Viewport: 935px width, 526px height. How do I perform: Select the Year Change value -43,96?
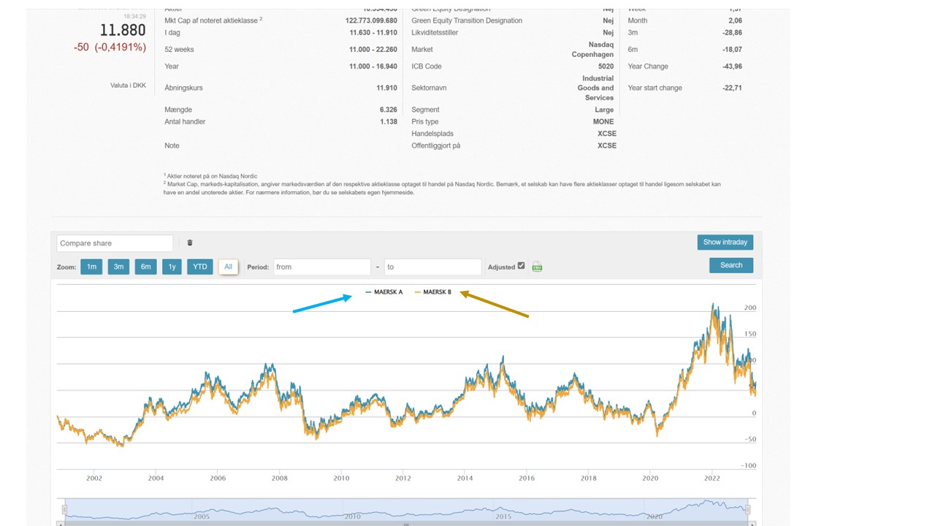tap(732, 66)
